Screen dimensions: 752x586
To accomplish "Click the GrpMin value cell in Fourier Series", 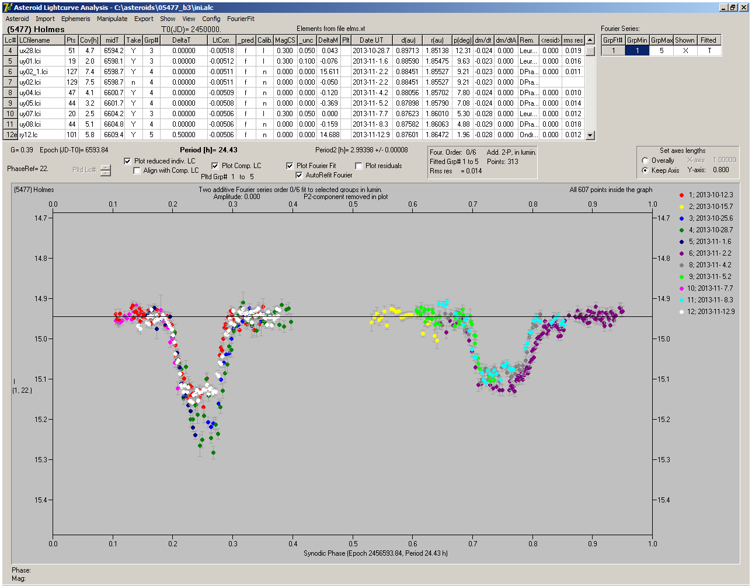I will point(638,51).
